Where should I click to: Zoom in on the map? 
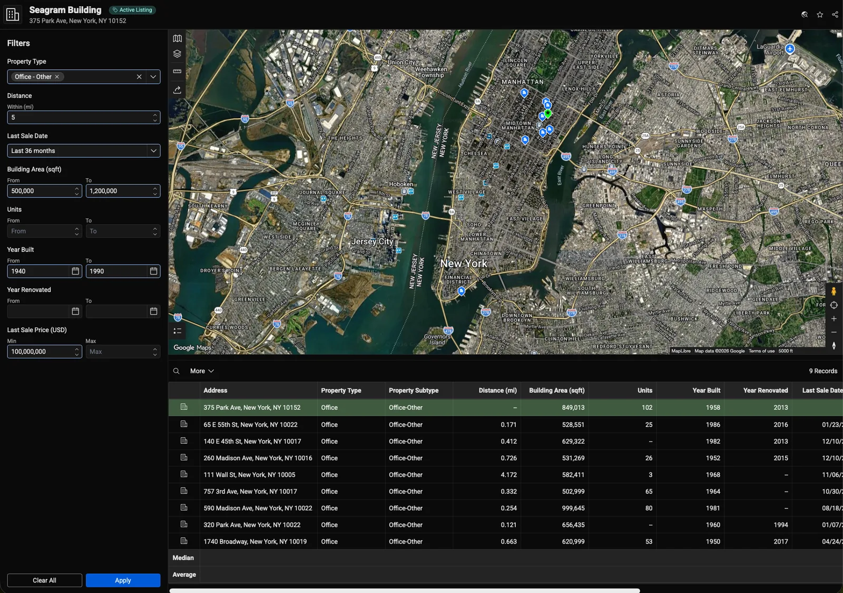pyautogui.click(x=834, y=319)
